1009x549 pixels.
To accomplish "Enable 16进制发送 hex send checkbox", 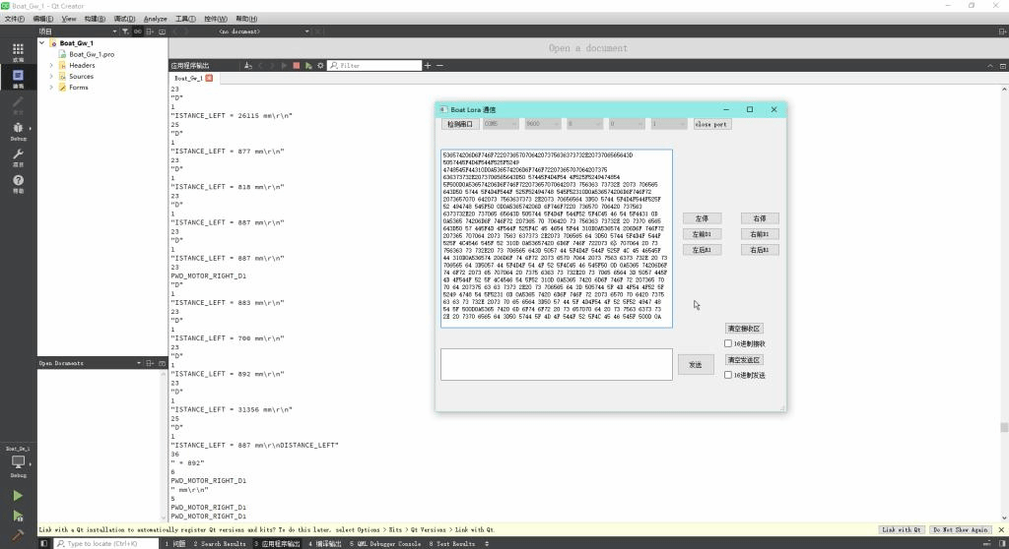I will coord(728,376).
